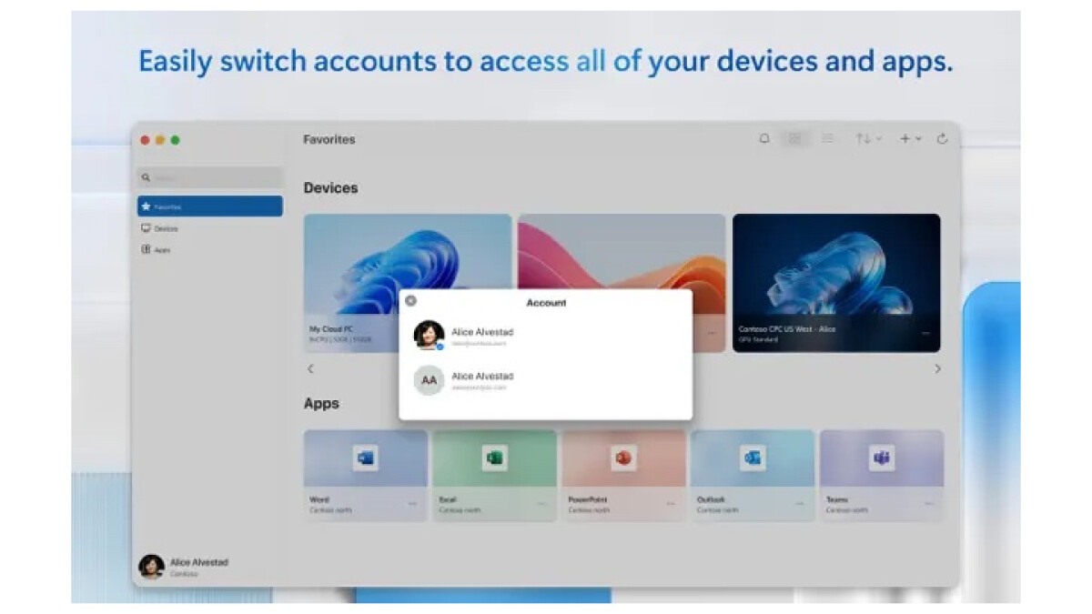Show next devices with right arrow
1092x614 pixels.
[937, 369]
